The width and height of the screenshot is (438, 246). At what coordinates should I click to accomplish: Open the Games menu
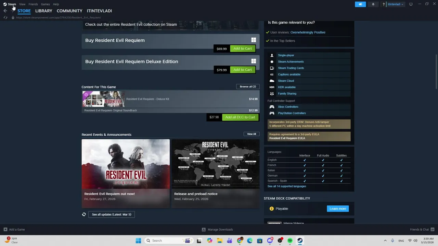click(45, 4)
